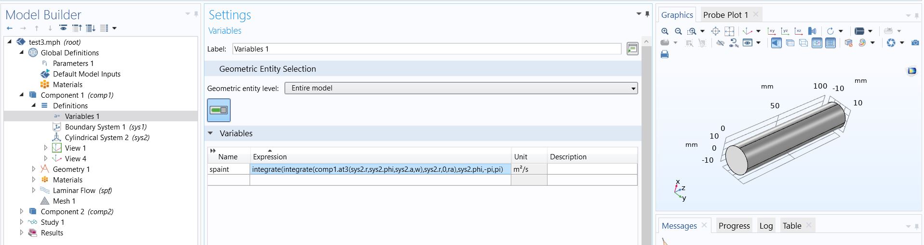This screenshot has height=245, width=924.
Task: Take a snapshot with the camera icon
Action: point(915,43)
